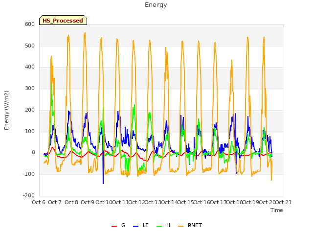313x235 pixels.
Task: Click the Oct 9 x-axis label
Action: [88, 202]
